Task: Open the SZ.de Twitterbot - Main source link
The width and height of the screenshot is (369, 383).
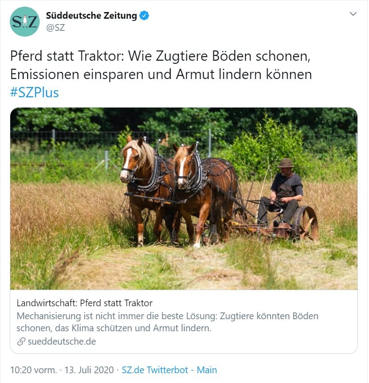Action: tap(169, 370)
